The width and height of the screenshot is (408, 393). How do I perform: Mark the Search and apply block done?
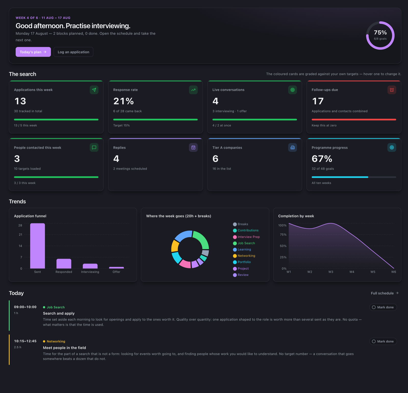coord(383,307)
